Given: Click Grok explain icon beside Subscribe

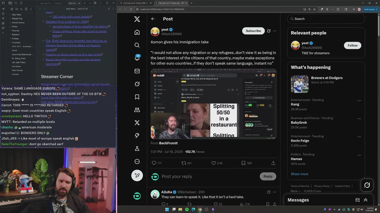Looking at the screenshot, I should (269, 31).
